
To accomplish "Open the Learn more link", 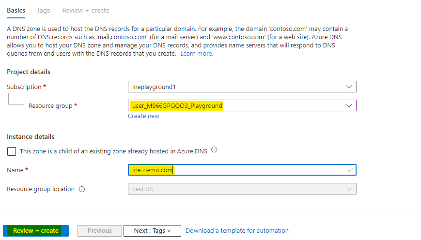I will coord(197,54).
